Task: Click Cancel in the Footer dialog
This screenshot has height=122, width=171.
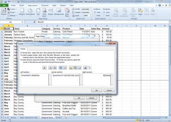Action: point(109,91)
